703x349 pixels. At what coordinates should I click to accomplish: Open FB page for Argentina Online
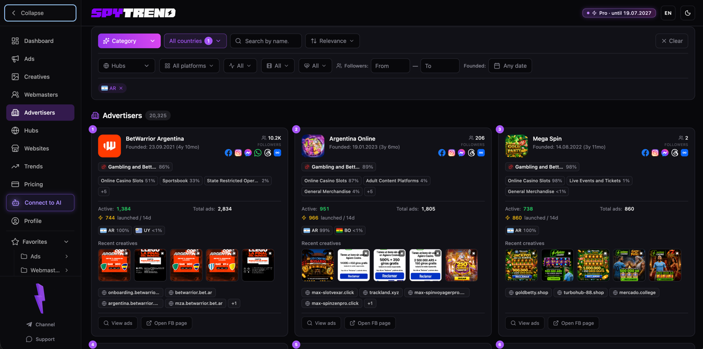(x=370, y=323)
